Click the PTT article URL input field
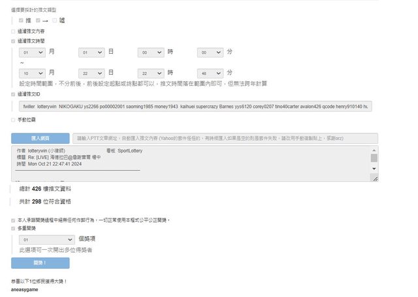This screenshot has height=297, width=418. [225, 138]
